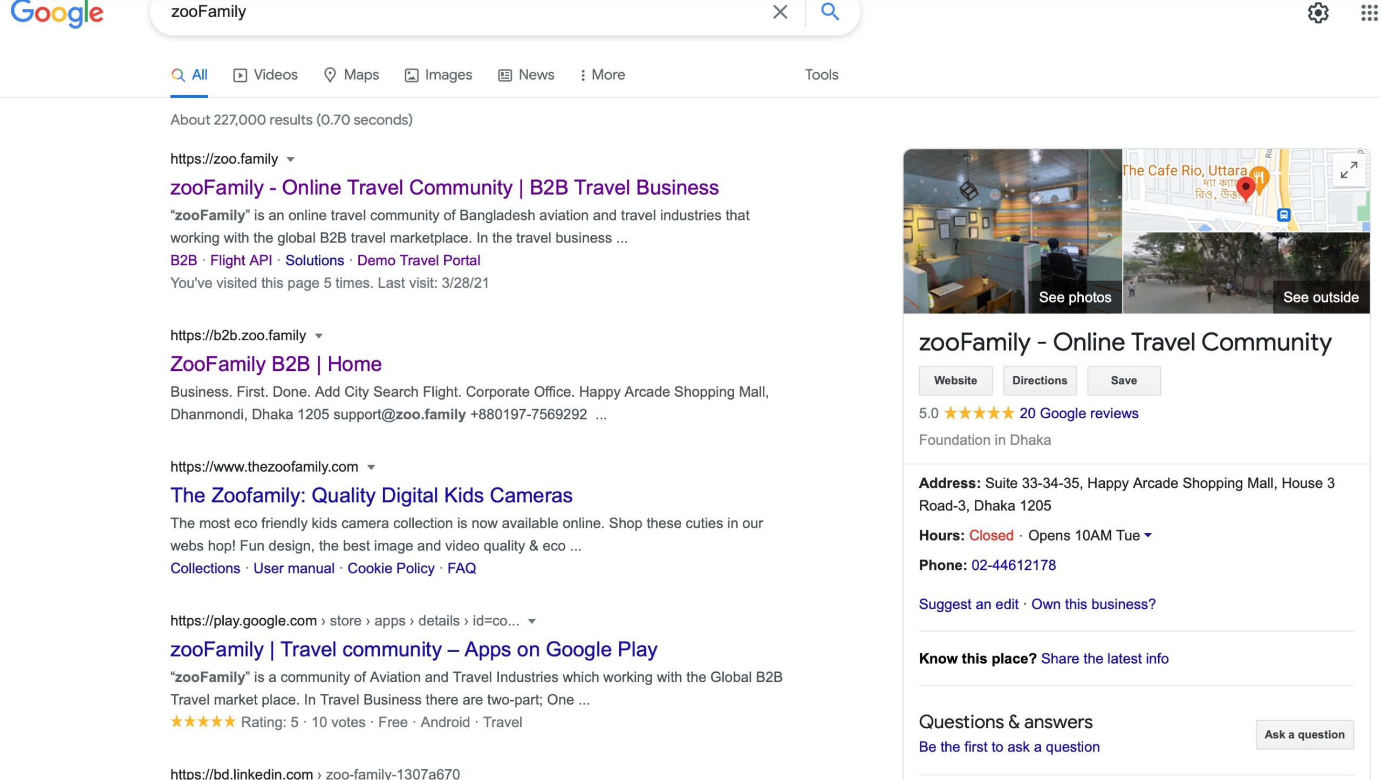Click Suggest an edit
This screenshot has height=780, width=1381.
[x=969, y=604]
